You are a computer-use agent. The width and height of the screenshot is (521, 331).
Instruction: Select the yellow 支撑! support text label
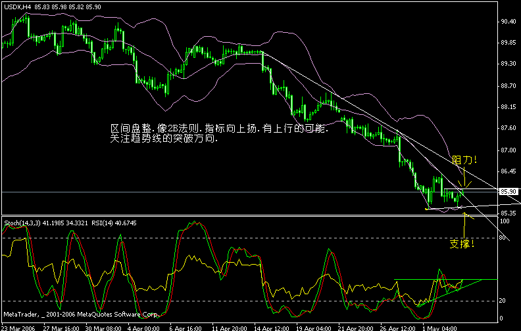pos(462,244)
